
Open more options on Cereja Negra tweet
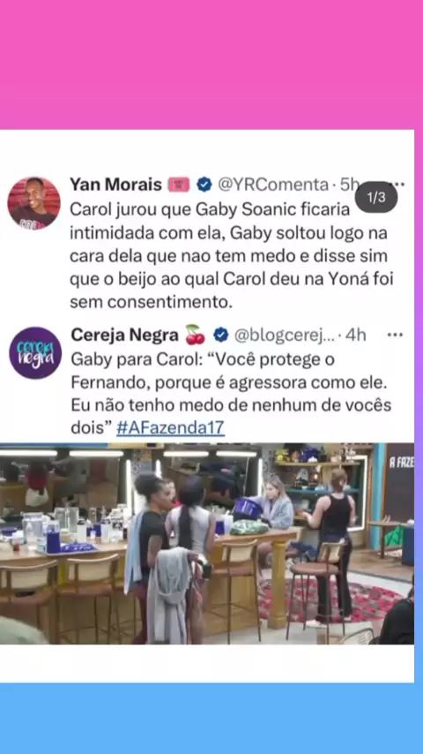395,335
